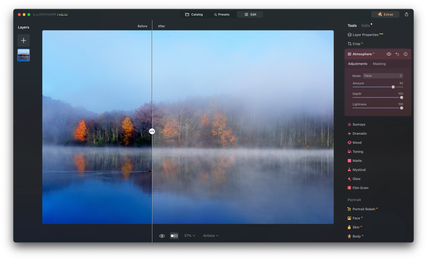Open the Face tool
The width and height of the screenshot is (427, 260).
tap(355, 218)
